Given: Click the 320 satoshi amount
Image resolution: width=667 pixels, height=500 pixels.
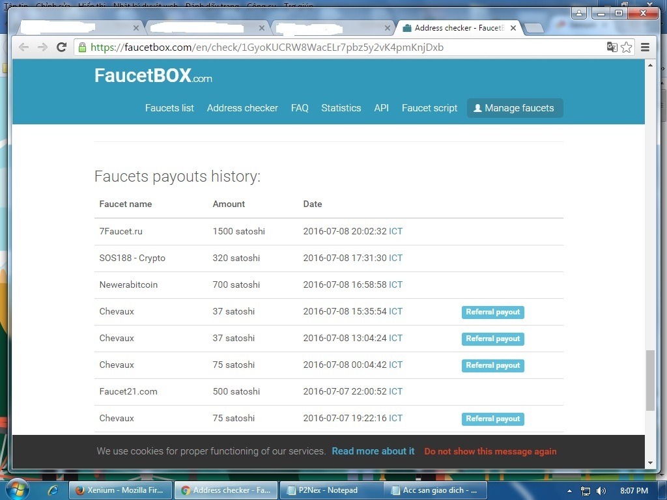Looking at the screenshot, I should pyautogui.click(x=236, y=258).
